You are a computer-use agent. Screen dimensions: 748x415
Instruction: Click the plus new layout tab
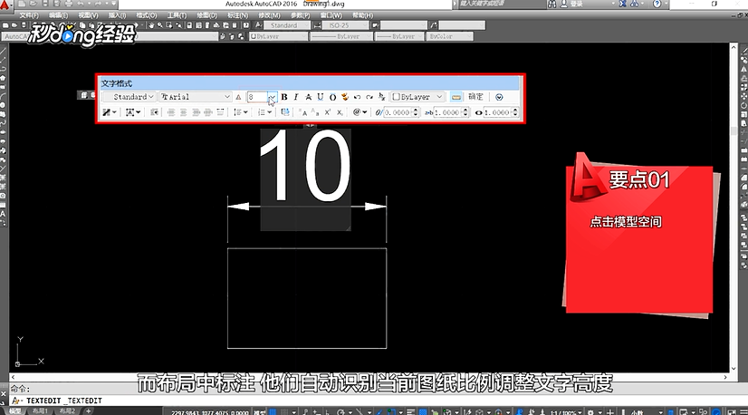[x=88, y=410]
